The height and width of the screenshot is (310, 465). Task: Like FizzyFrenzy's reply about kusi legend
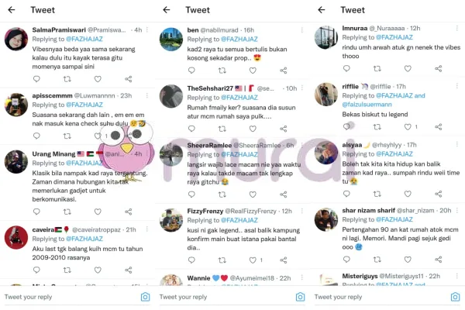tap(253, 260)
